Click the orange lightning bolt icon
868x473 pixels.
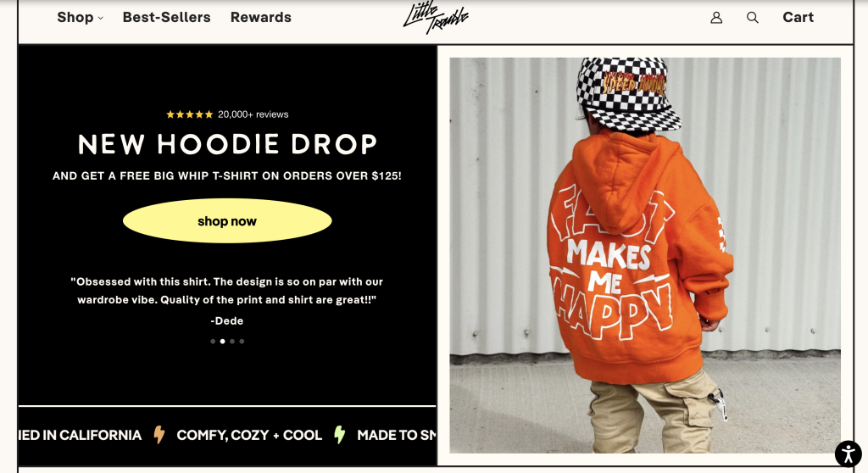[x=159, y=435]
